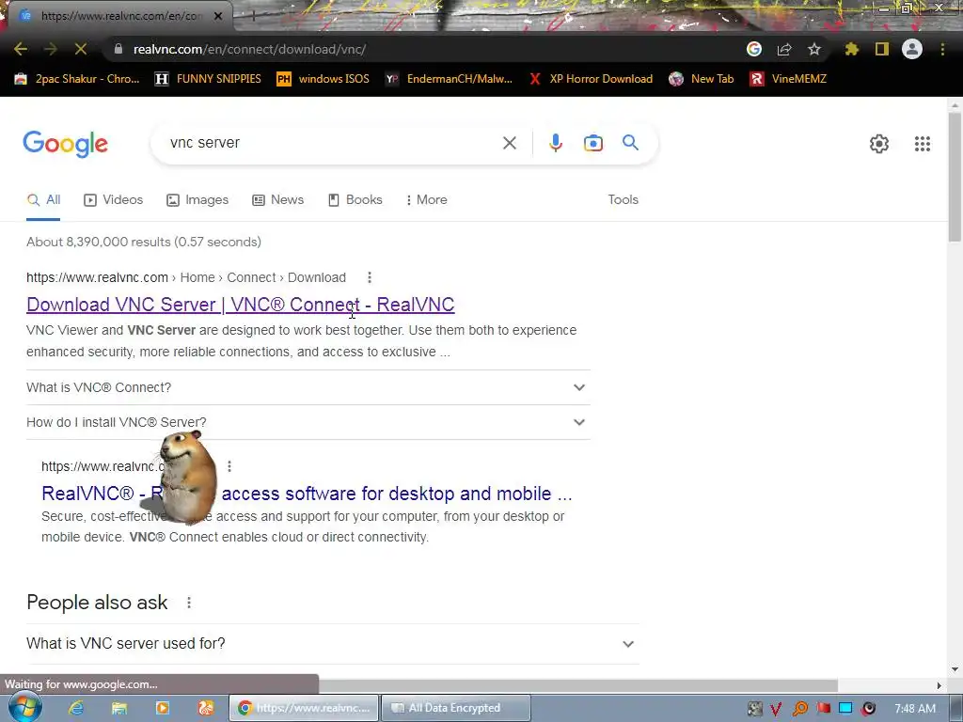Open the windows ISOS bookmark
The width and height of the screenshot is (963, 722).
point(324,79)
